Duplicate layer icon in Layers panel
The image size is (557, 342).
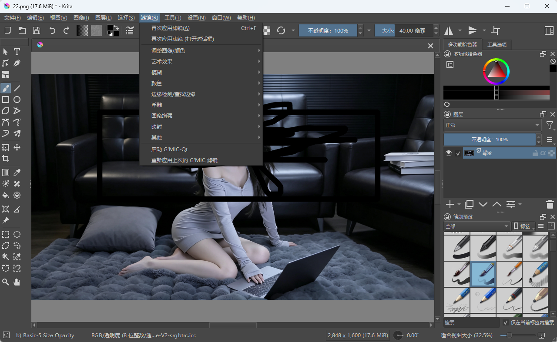coord(469,204)
